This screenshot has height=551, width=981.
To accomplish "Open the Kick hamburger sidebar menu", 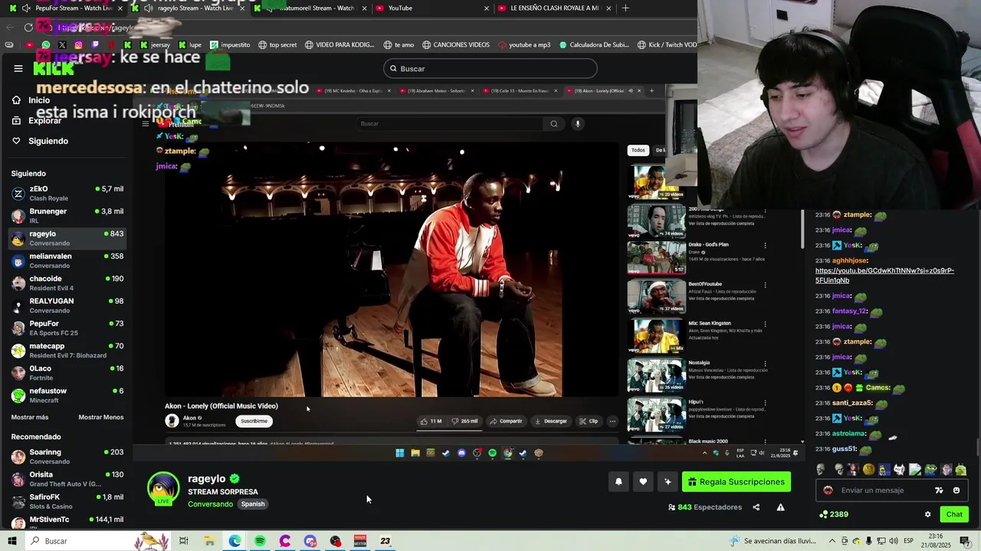I will [x=18, y=68].
